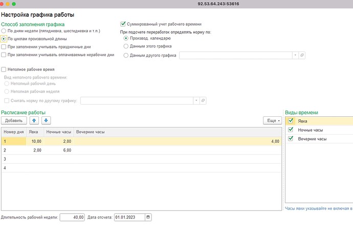Select day number 1 cell

coord(14,141)
